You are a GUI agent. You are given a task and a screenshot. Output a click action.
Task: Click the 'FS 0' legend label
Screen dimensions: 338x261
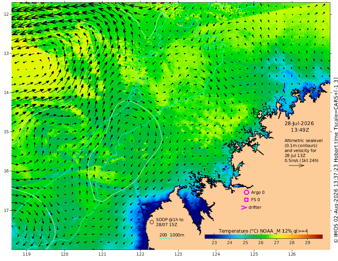(x=255, y=200)
